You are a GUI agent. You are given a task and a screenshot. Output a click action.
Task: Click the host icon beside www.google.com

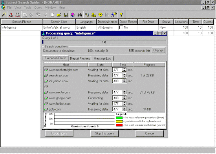point(46,98)
